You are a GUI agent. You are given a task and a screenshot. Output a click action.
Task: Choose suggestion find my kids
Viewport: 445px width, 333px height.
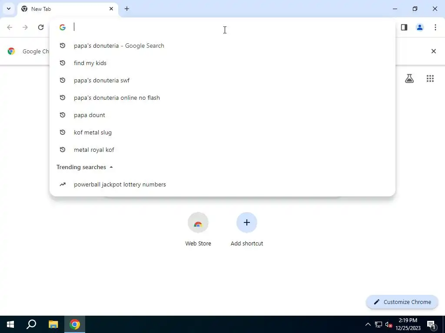pyautogui.click(x=222, y=63)
